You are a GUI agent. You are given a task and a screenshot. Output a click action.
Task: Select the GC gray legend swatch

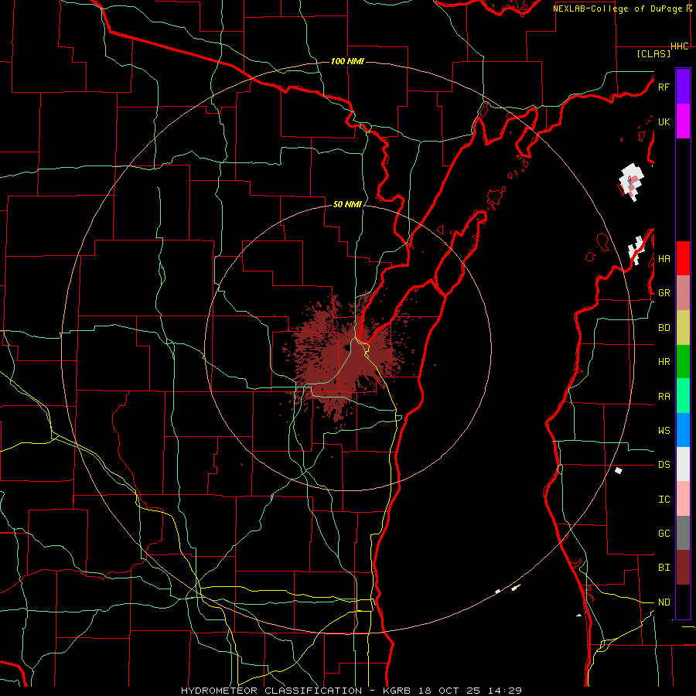(683, 533)
